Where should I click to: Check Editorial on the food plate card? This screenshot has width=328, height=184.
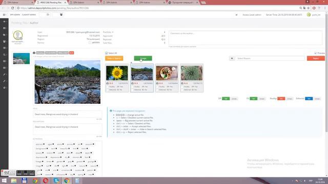[x=157, y=90]
